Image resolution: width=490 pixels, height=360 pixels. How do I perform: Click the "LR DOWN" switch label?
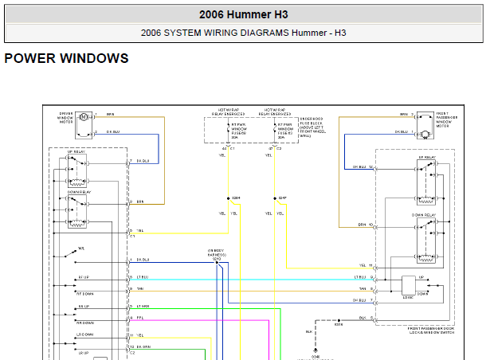coord(84,335)
